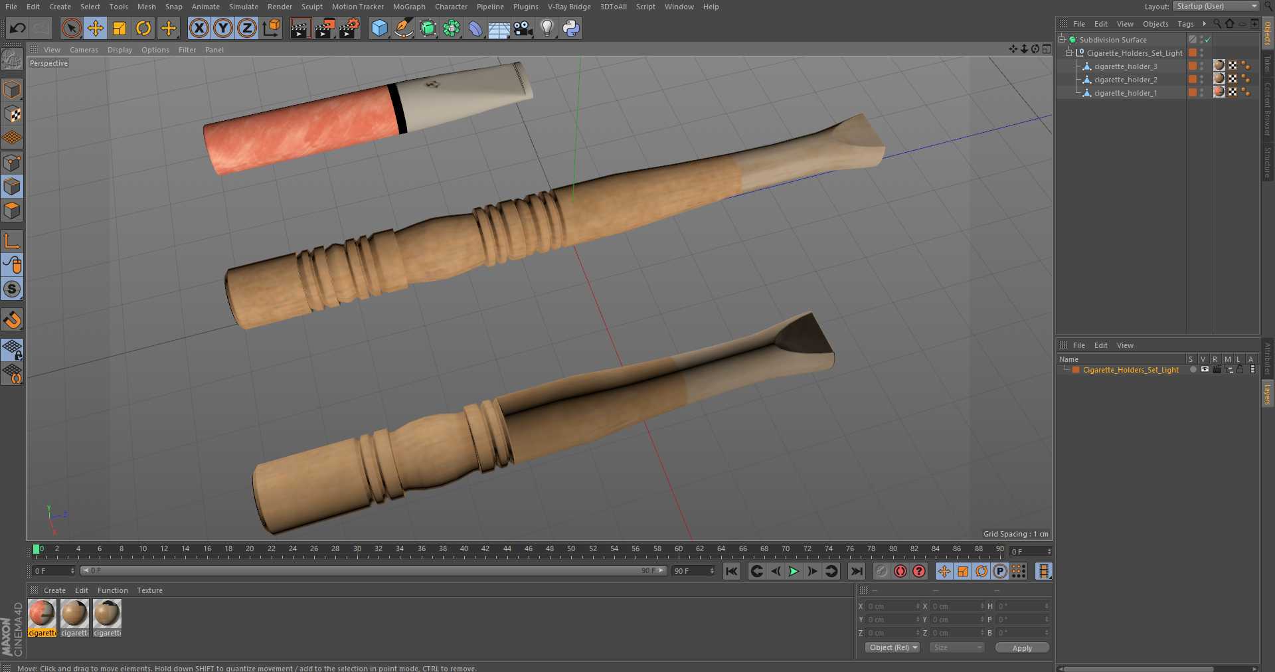The height and width of the screenshot is (672, 1275).
Task: Select cigarette_holder_3 object
Action: [1126, 66]
